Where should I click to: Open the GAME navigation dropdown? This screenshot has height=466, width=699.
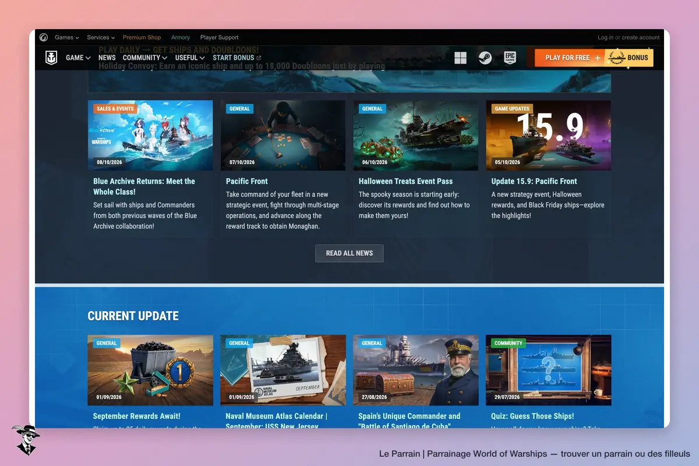(78, 58)
